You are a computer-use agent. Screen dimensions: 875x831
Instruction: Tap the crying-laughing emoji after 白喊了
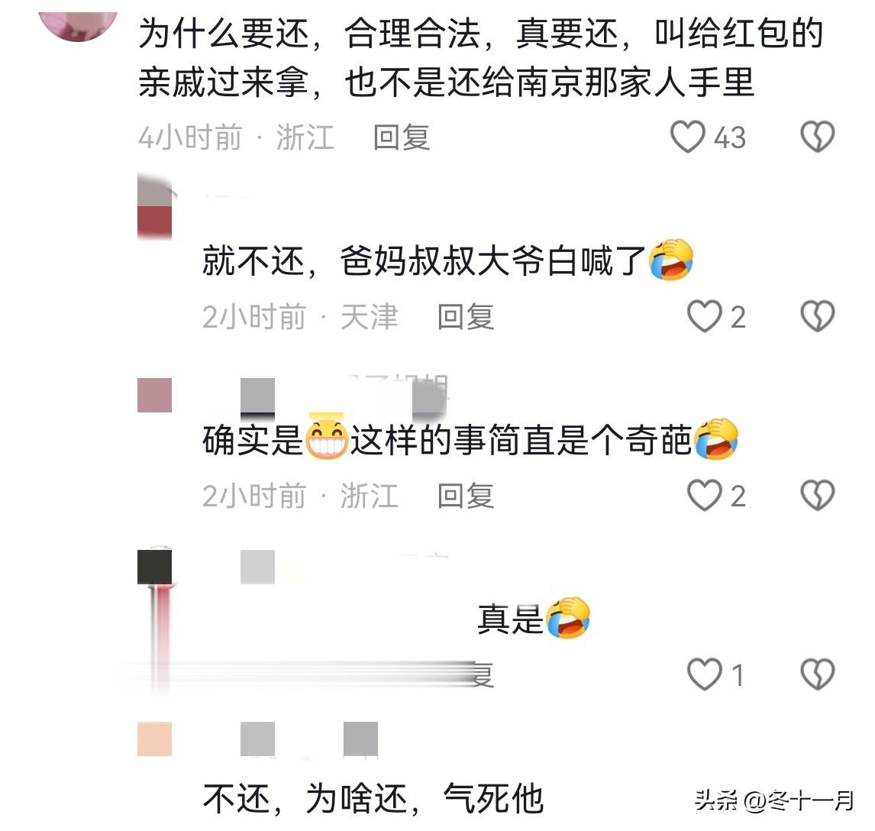click(671, 260)
